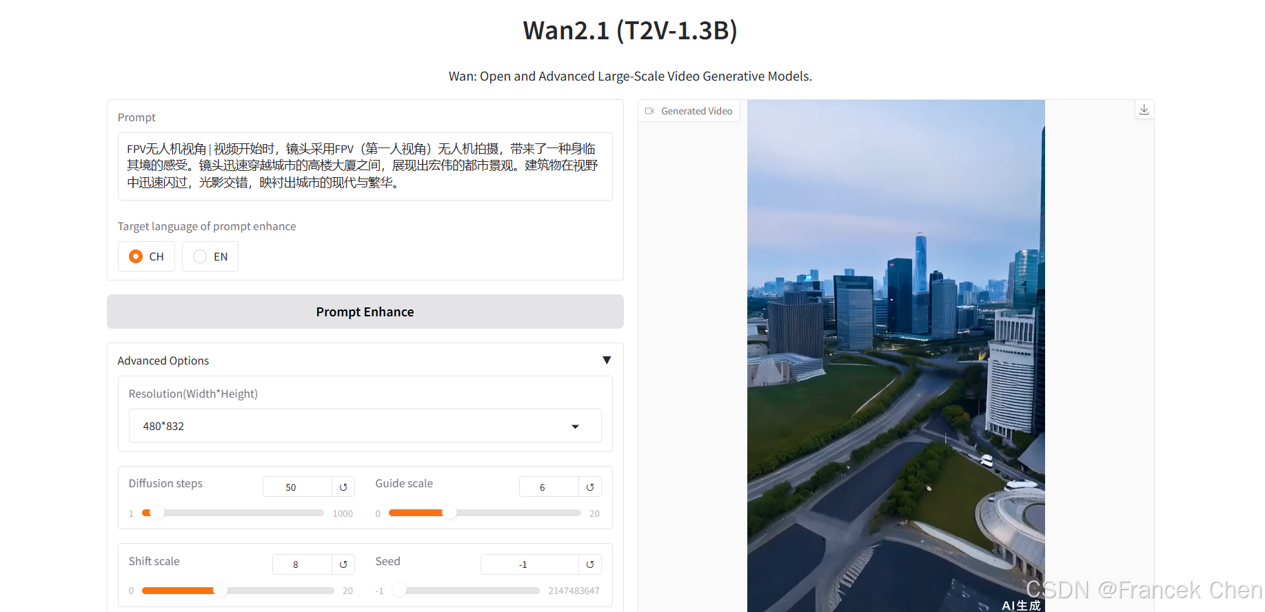Screen dimensions: 1265x612
Task: Click the Guide scale number field
Action: tap(549, 487)
